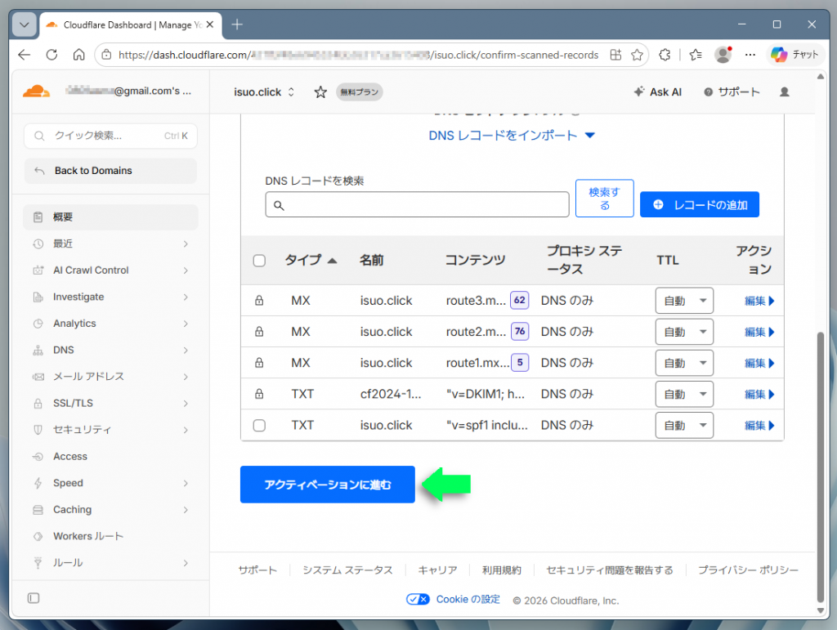Edit the spf1 TXT record via 編集
Image resolution: width=837 pixels, height=630 pixels.
759,425
